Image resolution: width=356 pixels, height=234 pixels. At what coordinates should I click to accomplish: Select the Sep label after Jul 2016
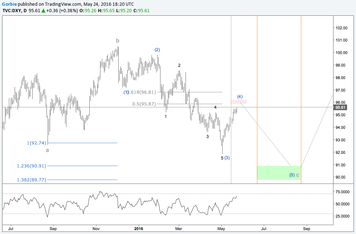[x=307, y=229]
